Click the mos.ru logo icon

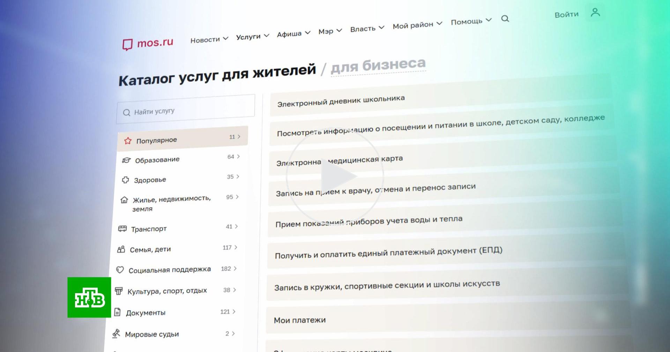tap(127, 45)
